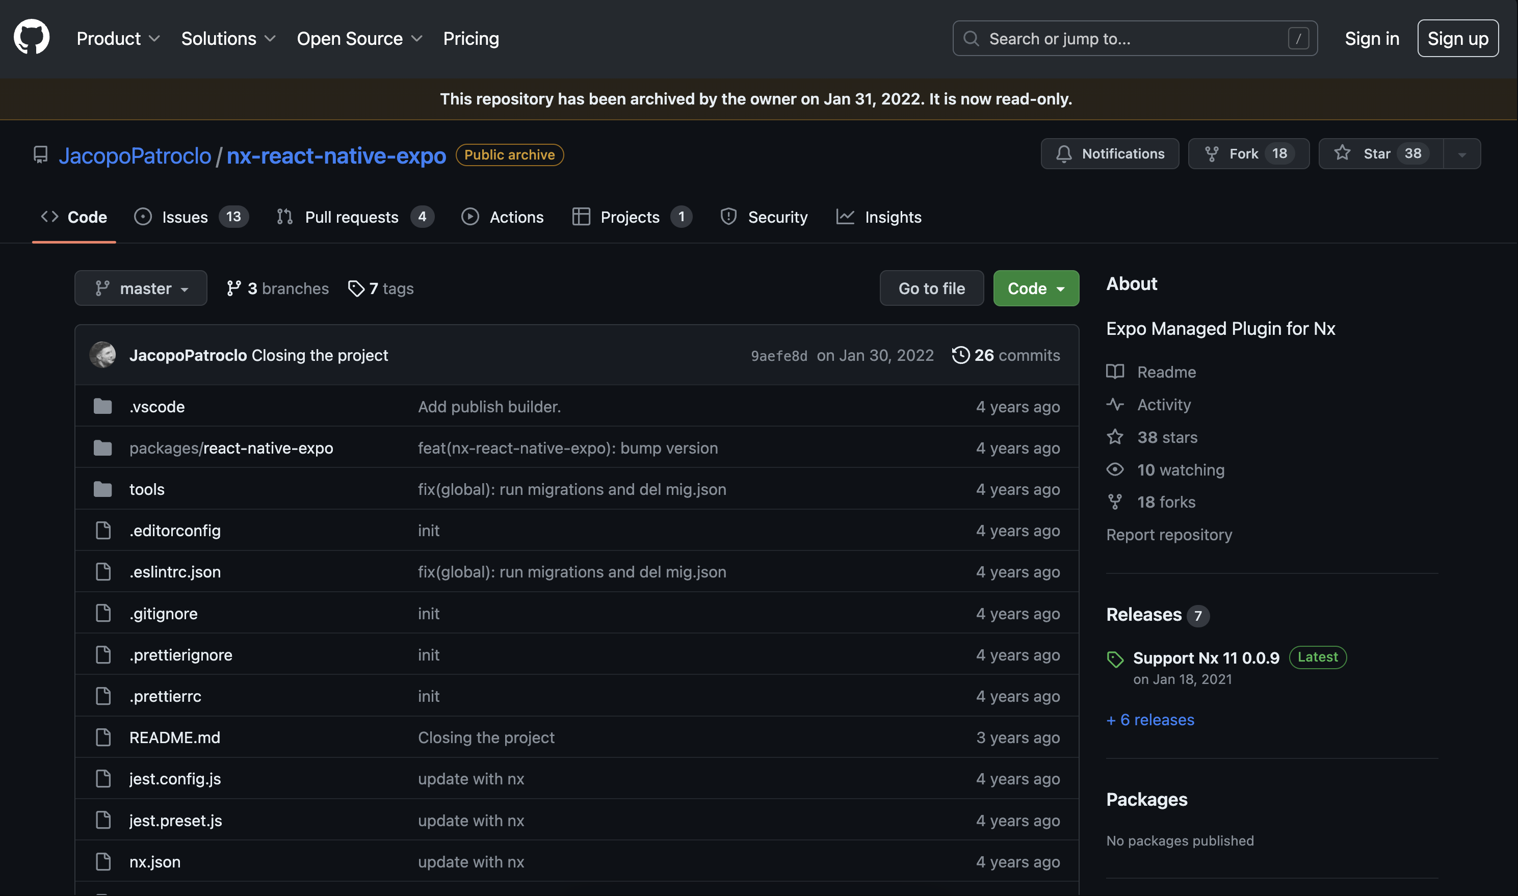The image size is (1518, 896).
Task: Click the GitHub Octocat logo
Action: pyautogui.click(x=32, y=37)
